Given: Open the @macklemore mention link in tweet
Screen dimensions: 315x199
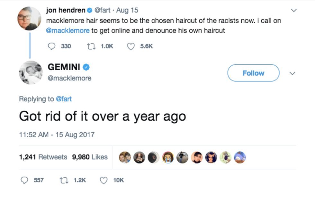Looking at the screenshot, I should coord(68,31).
